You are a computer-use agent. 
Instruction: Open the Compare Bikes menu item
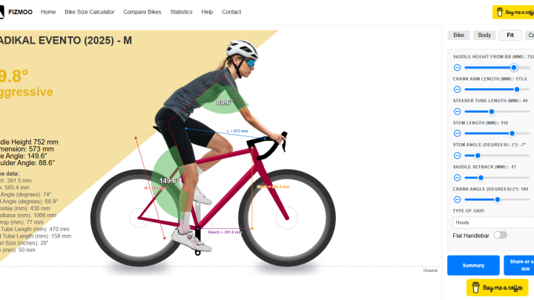click(142, 12)
